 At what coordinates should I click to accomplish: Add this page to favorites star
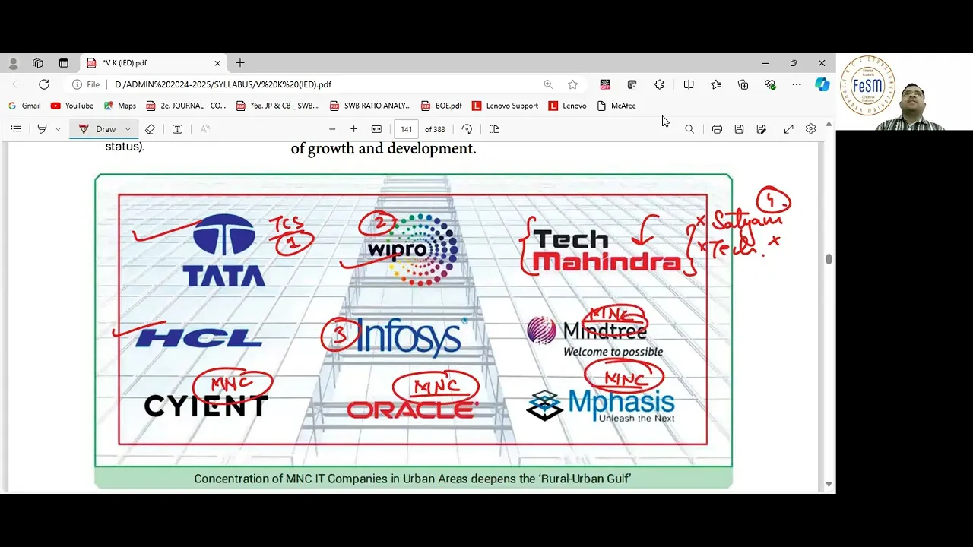click(x=573, y=84)
